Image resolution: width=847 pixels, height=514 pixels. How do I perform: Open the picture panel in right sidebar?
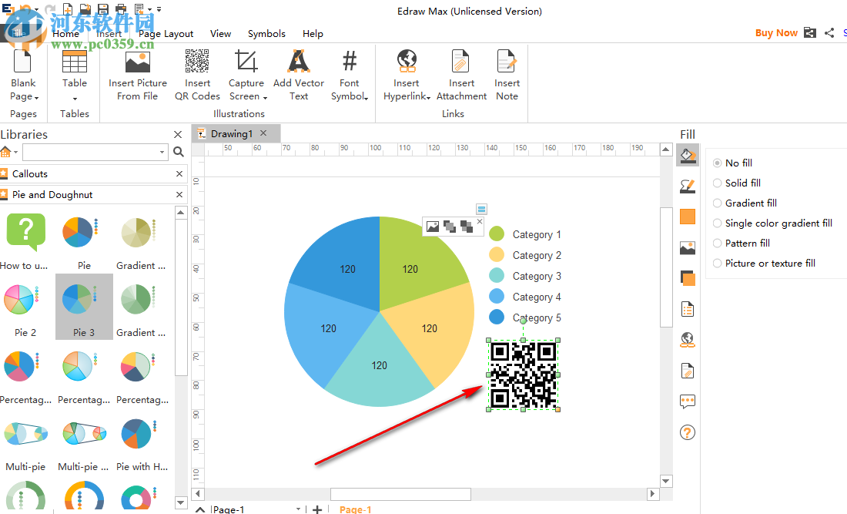click(x=688, y=247)
